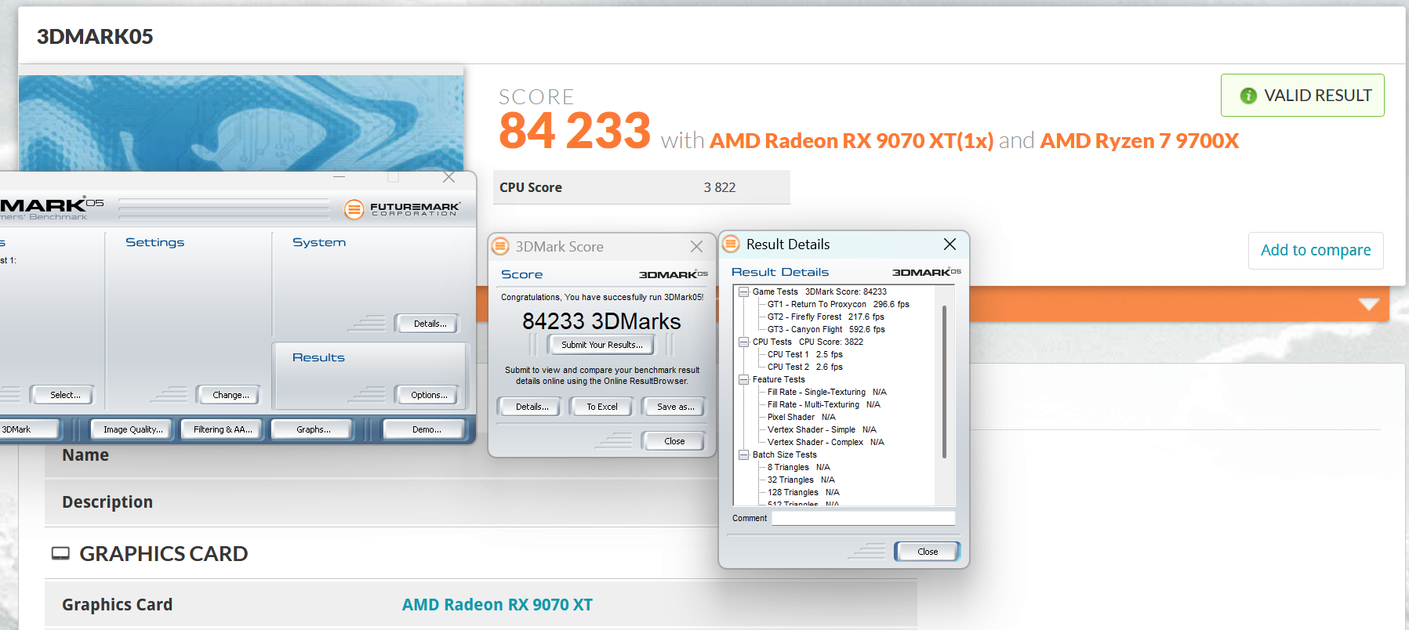The width and height of the screenshot is (1409, 630).
Task: Close the 3DMark Score window with X
Action: pyautogui.click(x=696, y=246)
